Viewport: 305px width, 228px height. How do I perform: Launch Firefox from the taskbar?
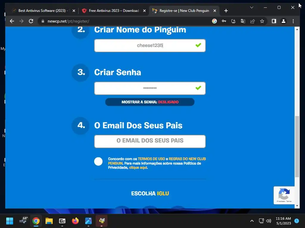pyautogui.click(x=75, y=221)
